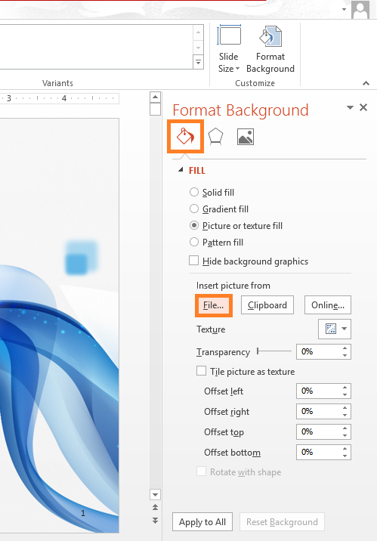
Task: Jump to next slide with double-arrow icon
Action: coord(155,520)
